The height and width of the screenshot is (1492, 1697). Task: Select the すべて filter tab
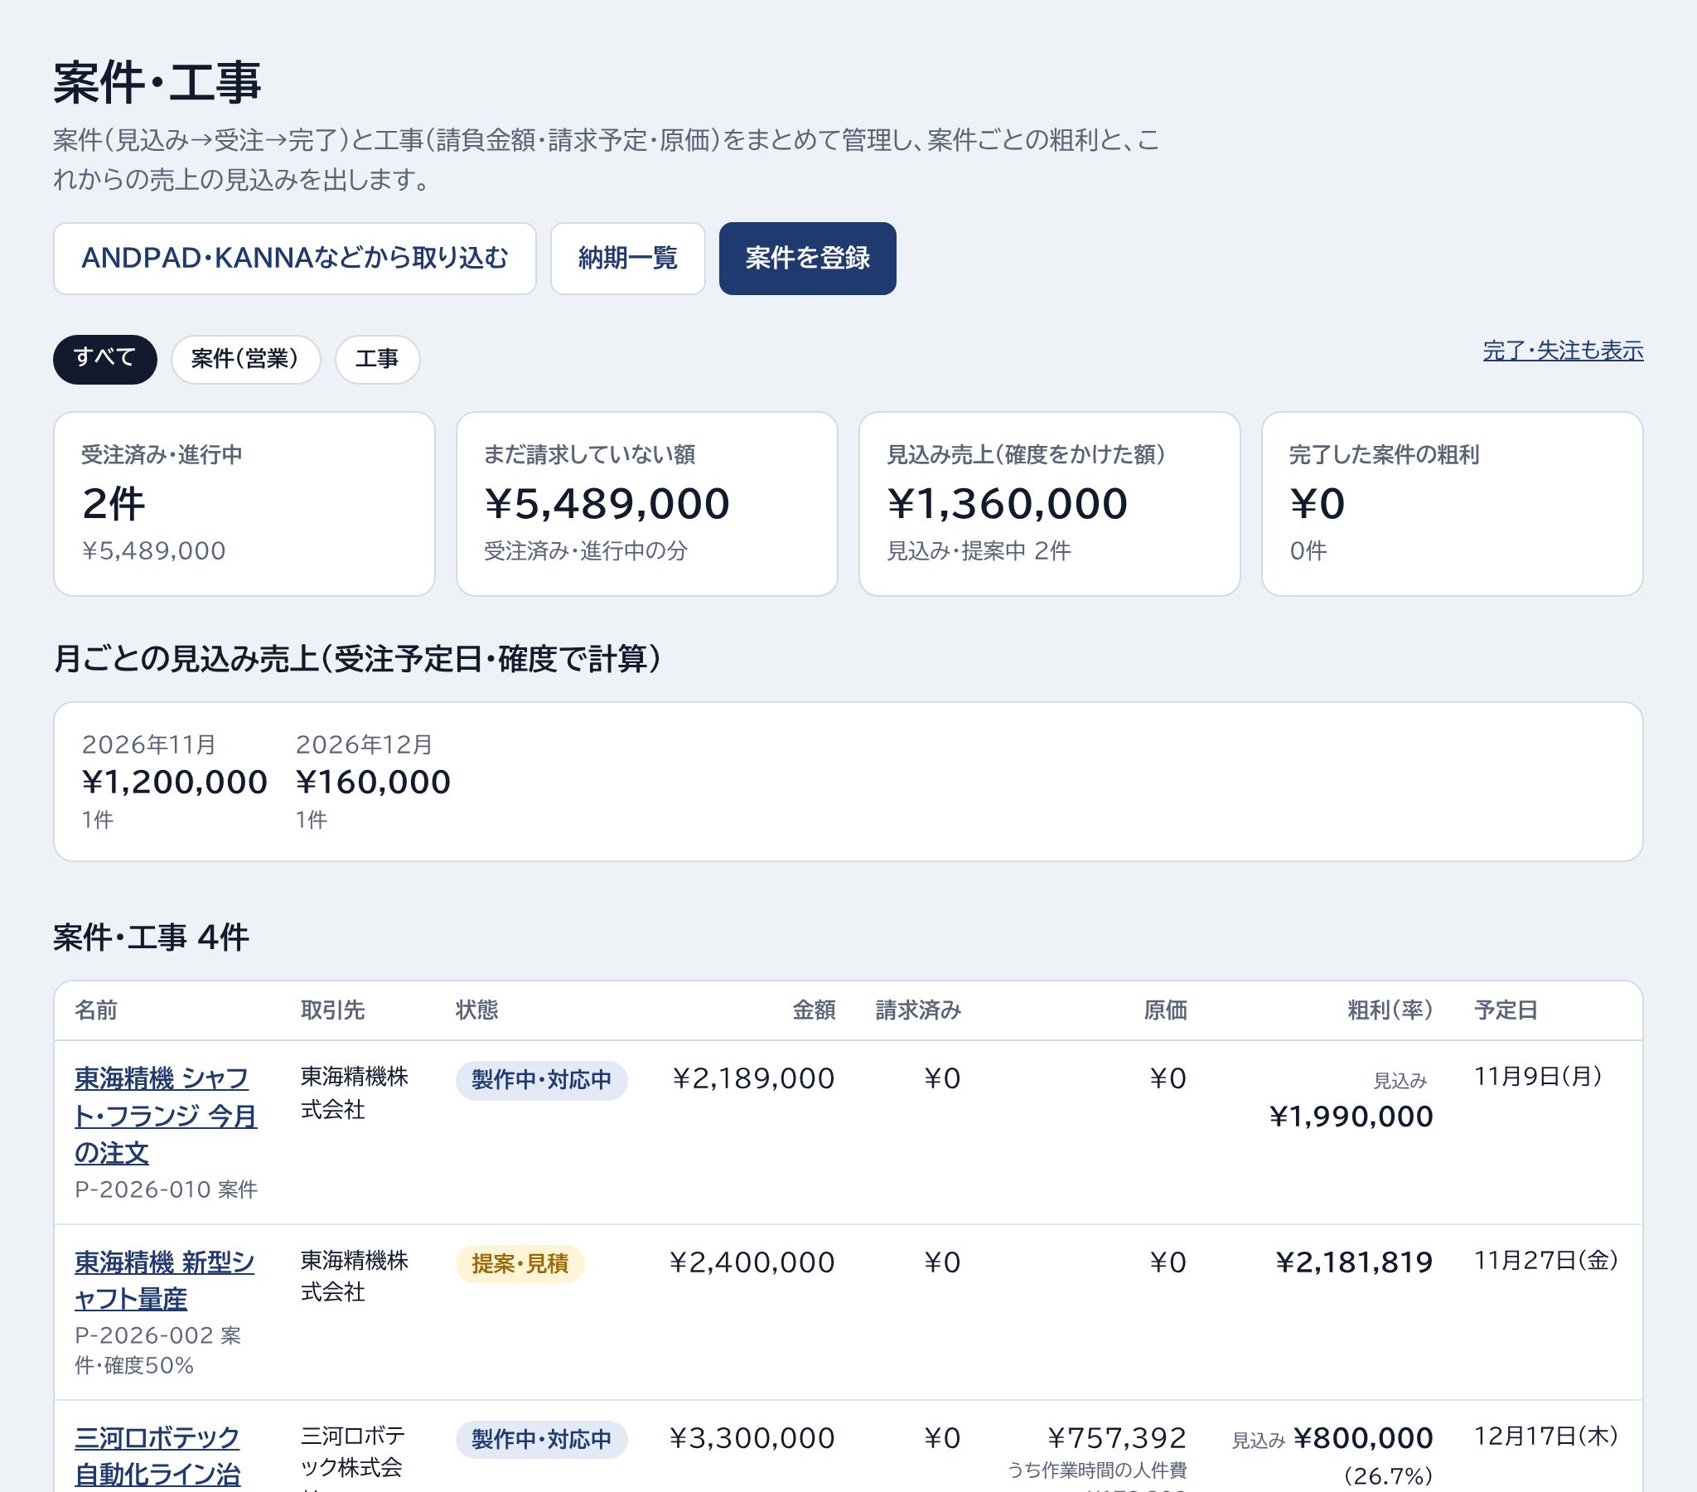[104, 359]
